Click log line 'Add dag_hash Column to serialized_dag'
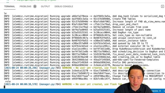 pos(138,16)
